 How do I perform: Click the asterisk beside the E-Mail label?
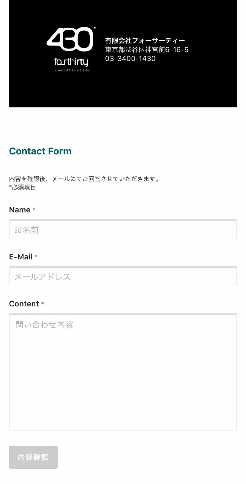coord(36,256)
